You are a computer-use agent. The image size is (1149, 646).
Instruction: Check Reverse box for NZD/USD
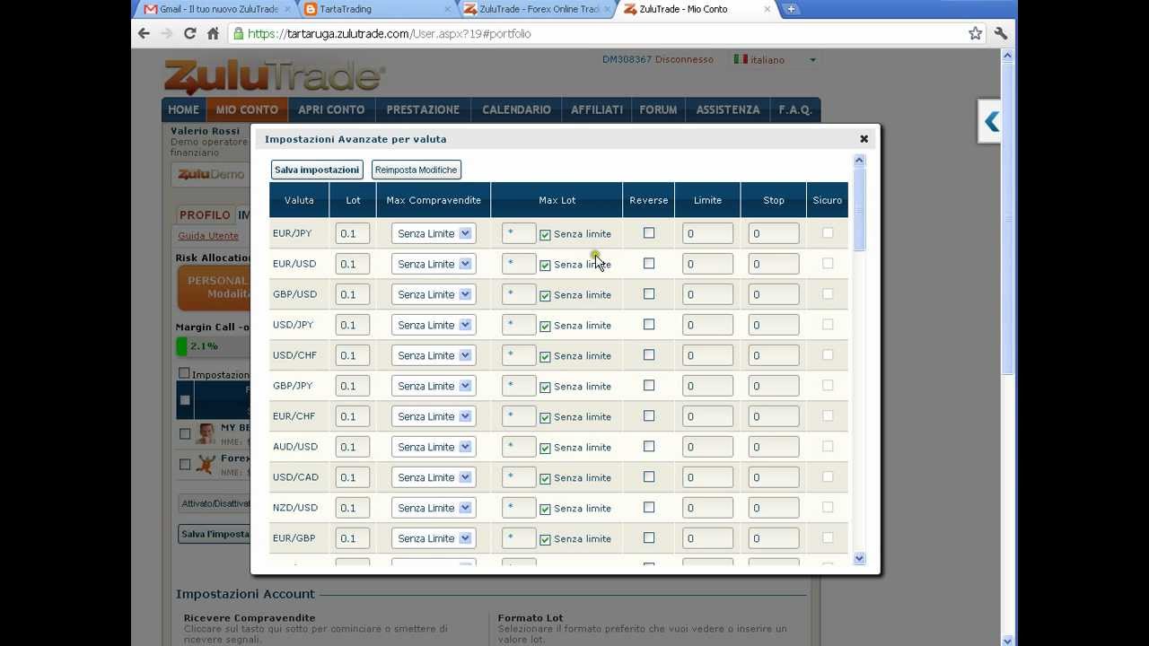click(649, 508)
